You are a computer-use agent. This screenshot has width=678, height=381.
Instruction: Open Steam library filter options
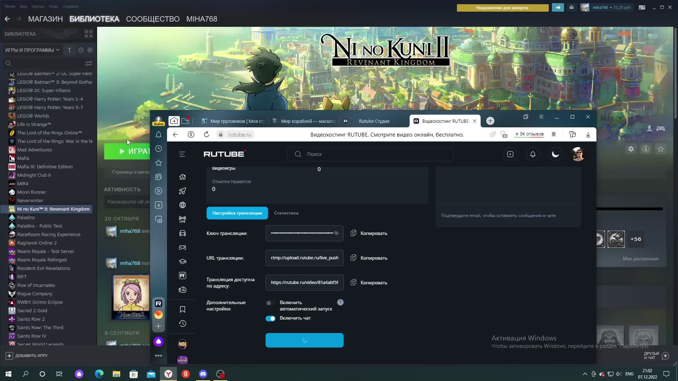(89, 63)
